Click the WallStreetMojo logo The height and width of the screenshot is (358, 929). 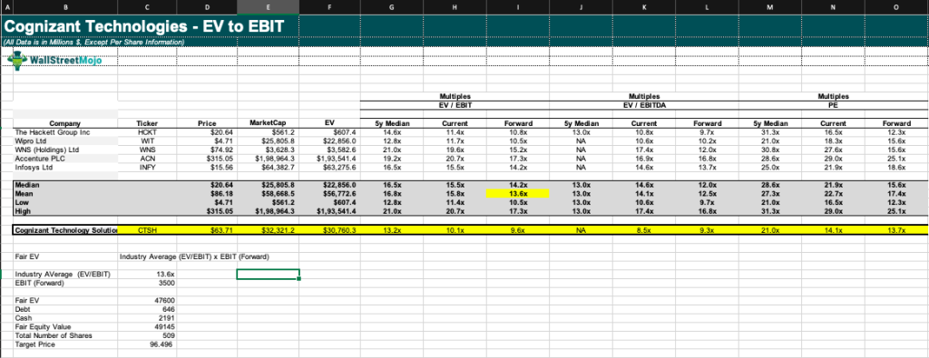(x=54, y=60)
